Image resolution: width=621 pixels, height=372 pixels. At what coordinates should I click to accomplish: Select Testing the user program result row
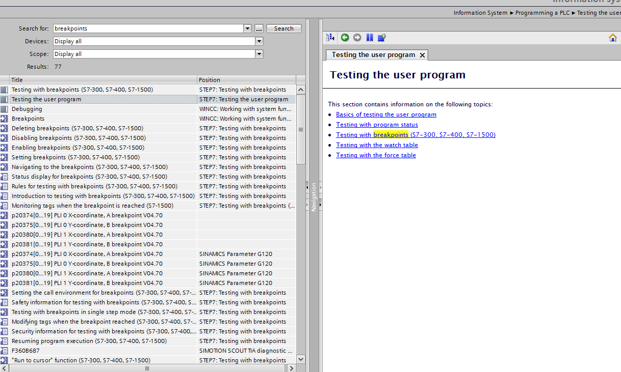pos(148,99)
